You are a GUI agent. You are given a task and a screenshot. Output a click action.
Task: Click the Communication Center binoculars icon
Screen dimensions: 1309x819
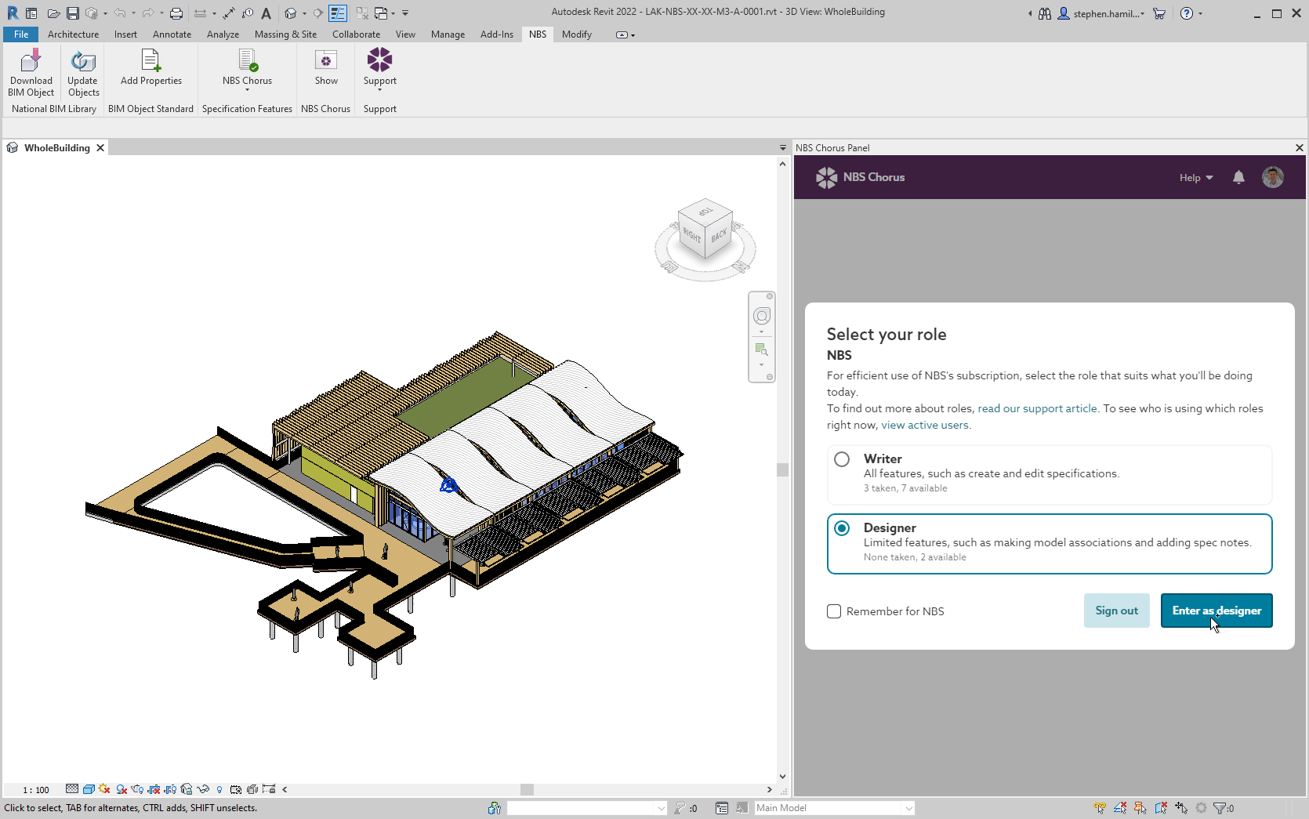[x=1045, y=13]
